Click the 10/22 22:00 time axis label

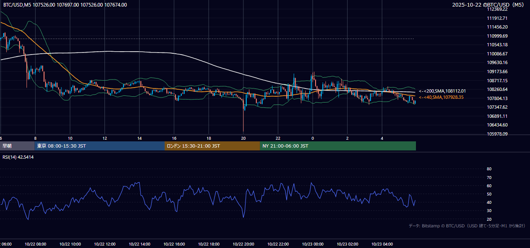[278, 244]
